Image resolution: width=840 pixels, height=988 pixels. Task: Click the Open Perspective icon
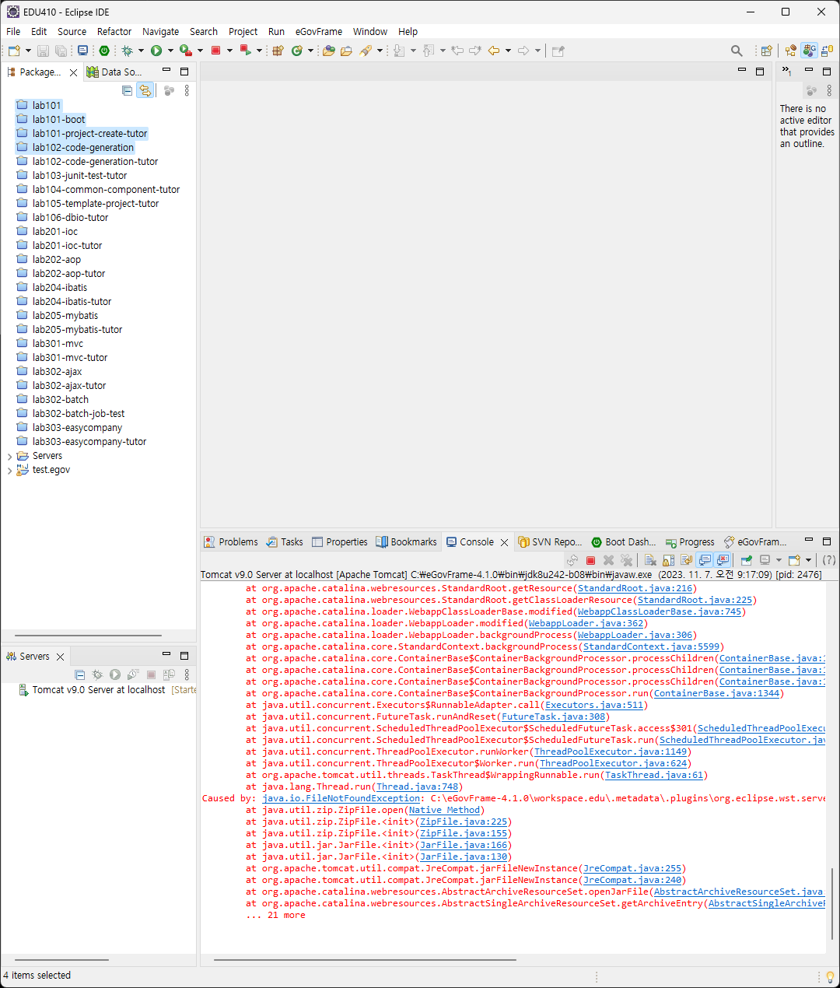(x=767, y=51)
